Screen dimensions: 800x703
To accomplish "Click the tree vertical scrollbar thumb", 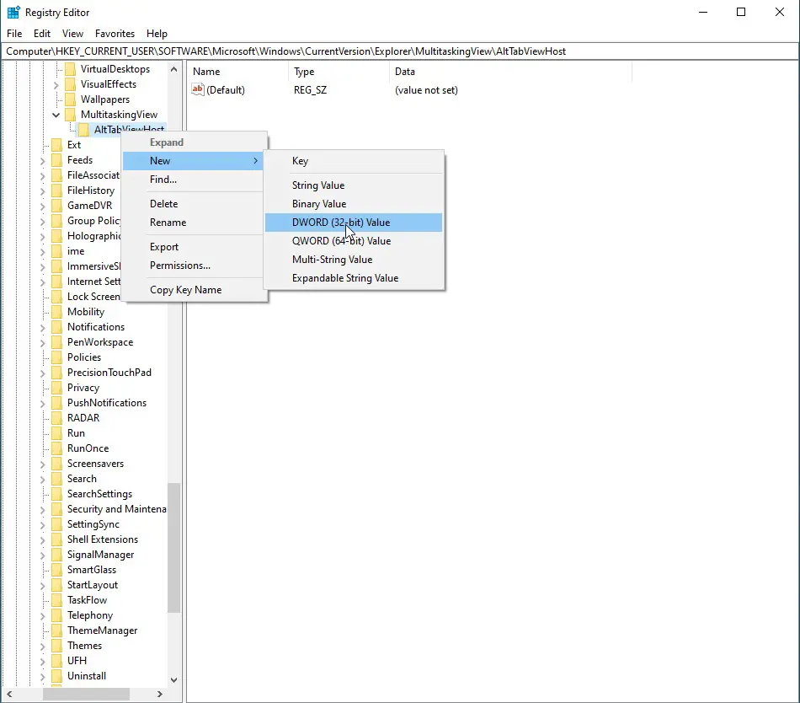I will click(x=174, y=547).
